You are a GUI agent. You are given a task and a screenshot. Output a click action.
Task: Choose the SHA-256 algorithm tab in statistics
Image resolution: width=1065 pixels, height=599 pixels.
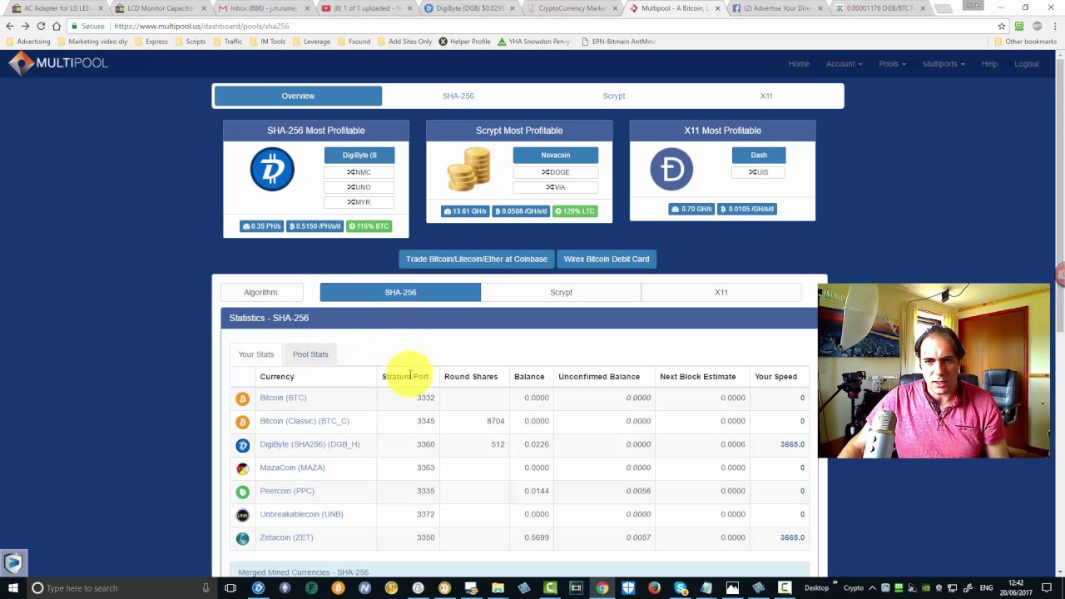pos(400,292)
